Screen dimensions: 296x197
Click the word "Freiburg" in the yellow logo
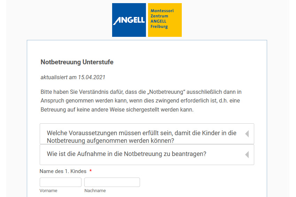coord(159,26)
